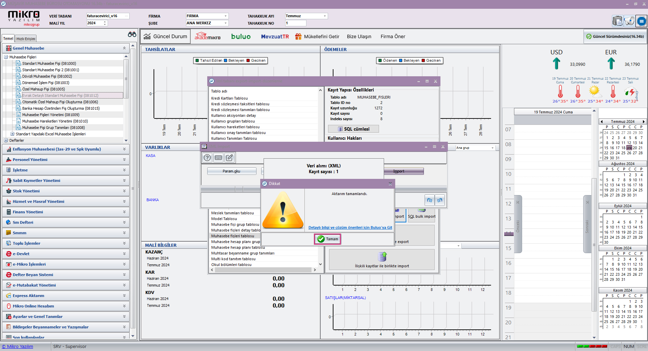This screenshot has width=648, height=351.
Task: Click the binoculars search icon
Action: (x=132, y=34)
